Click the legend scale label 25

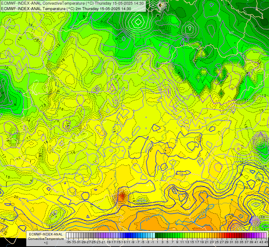(x=217, y=242)
